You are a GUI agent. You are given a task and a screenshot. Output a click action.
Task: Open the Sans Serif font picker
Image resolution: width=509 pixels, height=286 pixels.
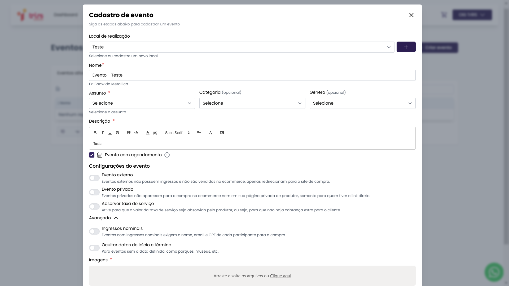(177, 133)
